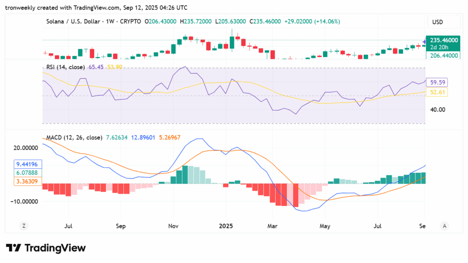The height and width of the screenshot is (263, 468).
Task: Select the MACD (12, 26, close) indicator title
Action: tap(74, 138)
